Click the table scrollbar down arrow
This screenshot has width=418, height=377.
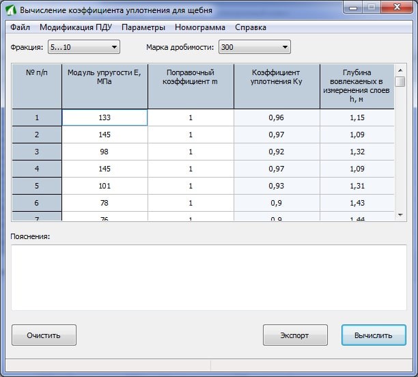pos(400,214)
